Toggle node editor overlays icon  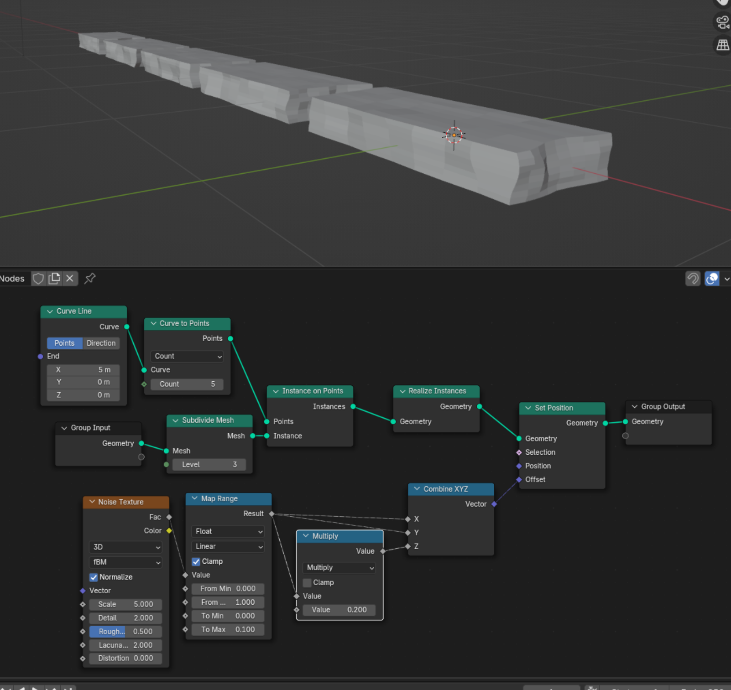[x=712, y=278]
